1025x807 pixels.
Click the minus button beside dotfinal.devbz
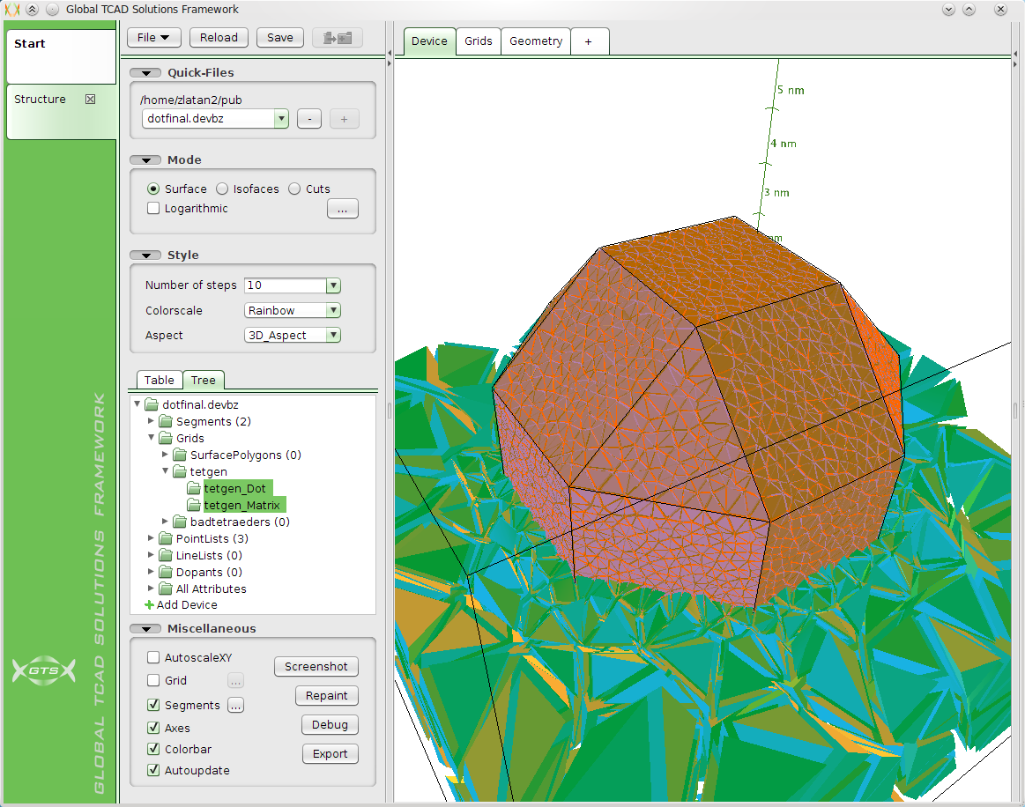(308, 119)
